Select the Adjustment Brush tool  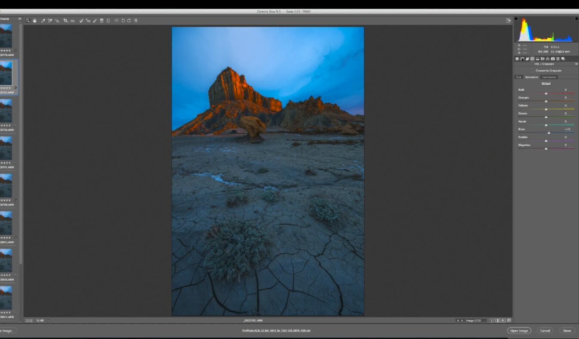[x=95, y=21]
